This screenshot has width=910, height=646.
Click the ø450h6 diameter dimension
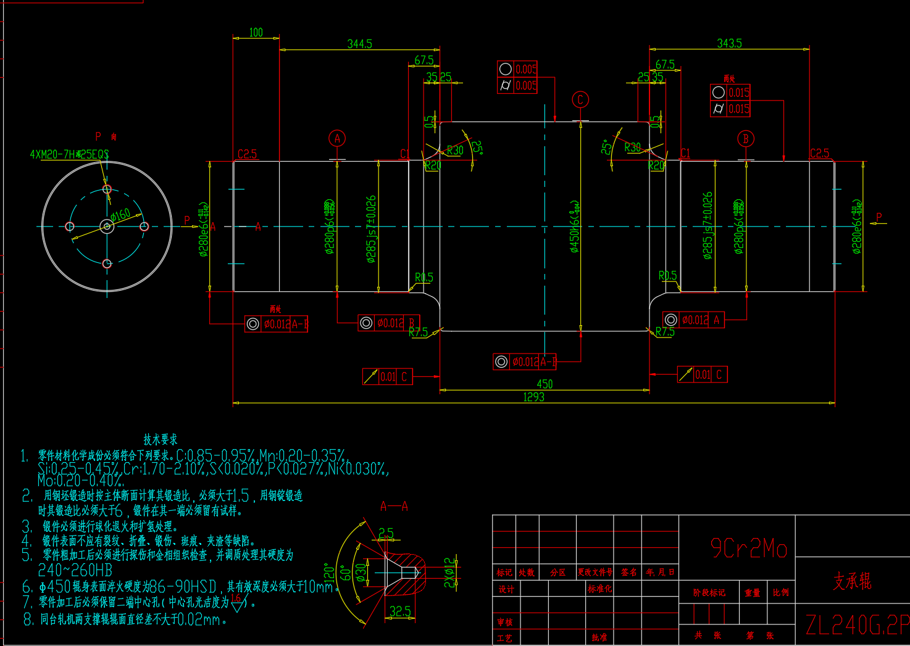point(575,226)
